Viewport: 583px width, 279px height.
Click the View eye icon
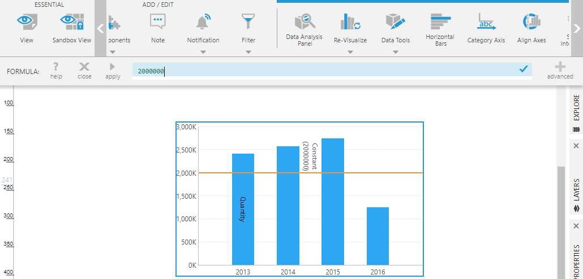[x=27, y=23]
